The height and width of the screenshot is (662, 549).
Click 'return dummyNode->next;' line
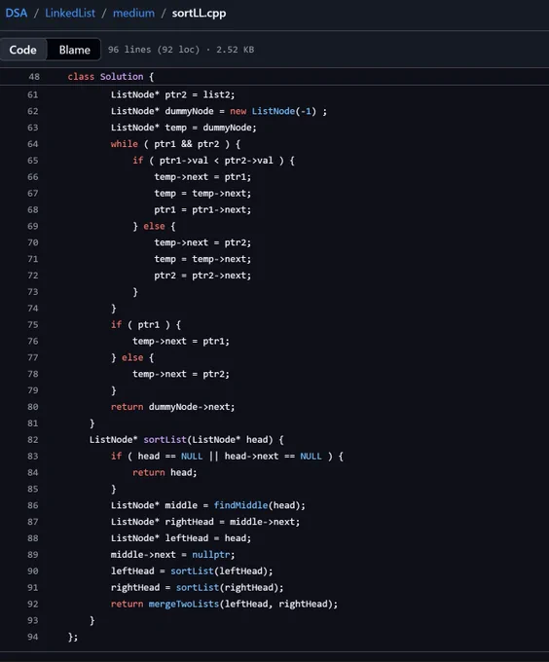[172, 407]
